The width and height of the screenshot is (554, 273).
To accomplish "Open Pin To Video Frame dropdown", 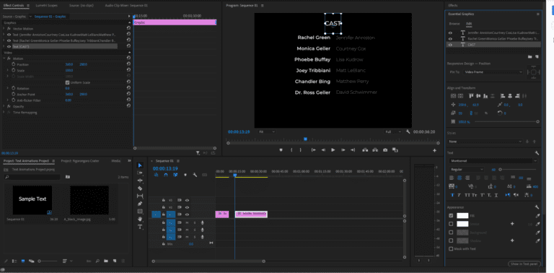I will pyautogui.click(x=493, y=71).
